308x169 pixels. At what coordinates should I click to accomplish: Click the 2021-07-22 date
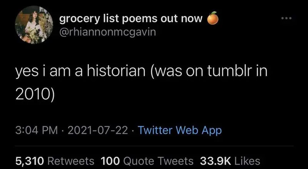pos(98,130)
